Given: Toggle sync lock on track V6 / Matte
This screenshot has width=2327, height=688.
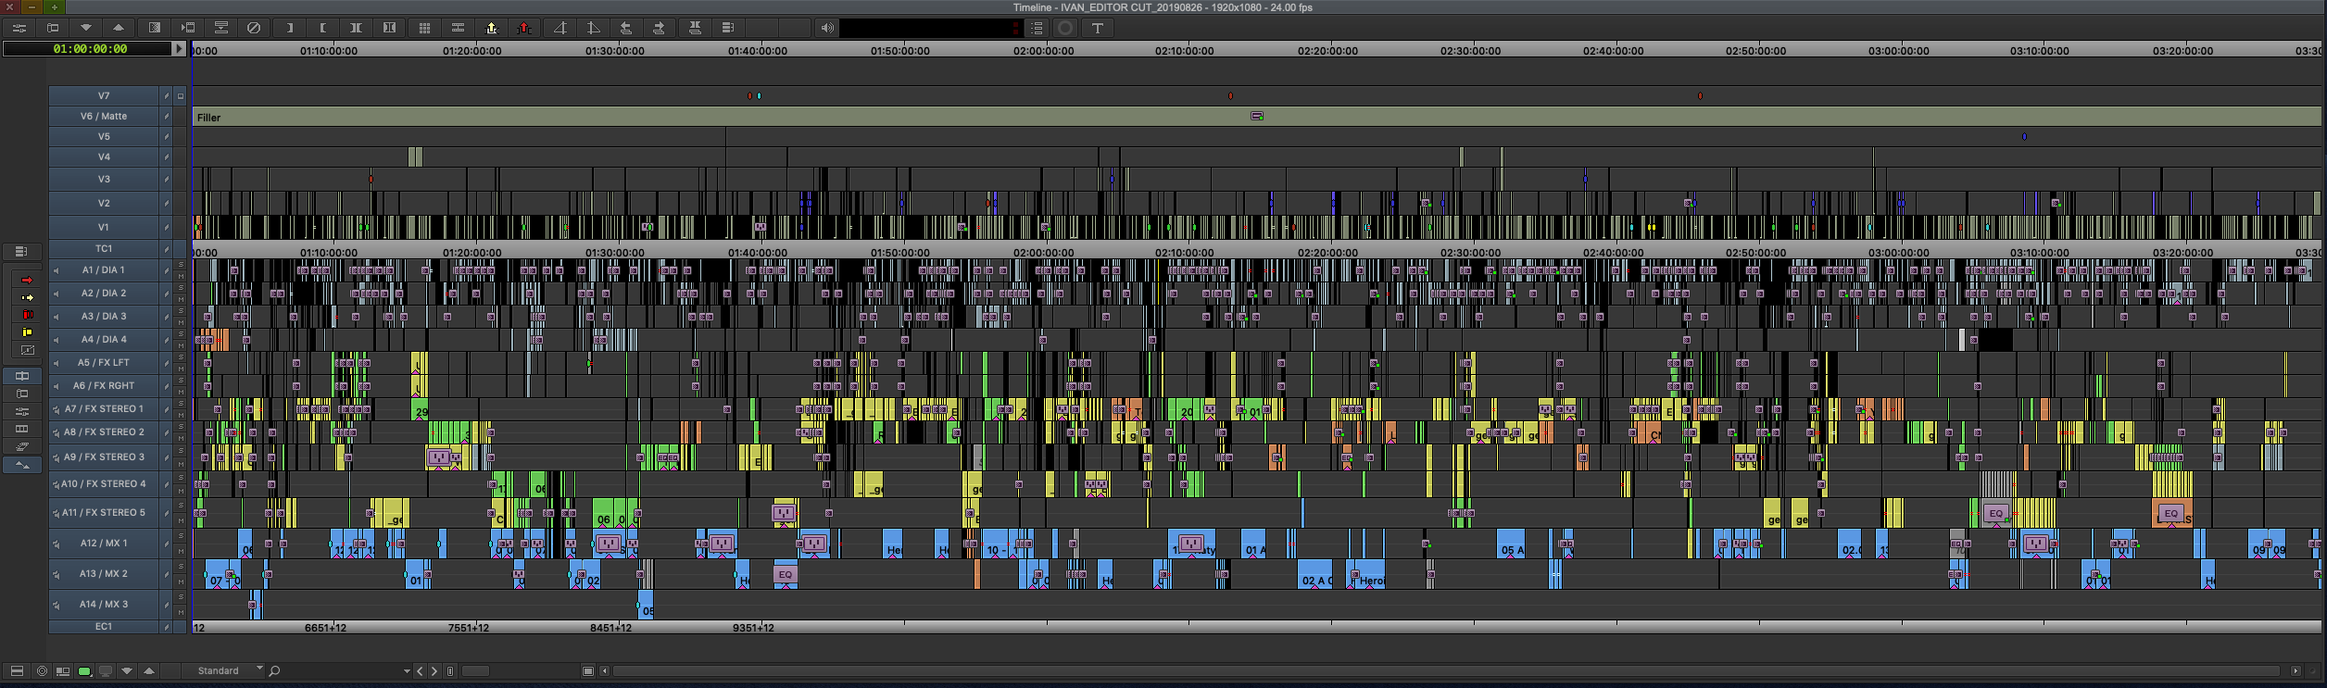Looking at the screenshot, I should click(167, 116).
